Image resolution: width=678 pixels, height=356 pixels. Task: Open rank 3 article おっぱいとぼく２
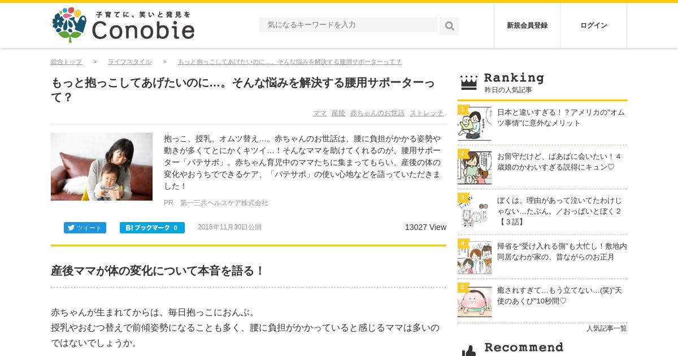pyautogui.click(x=559, y=211)
